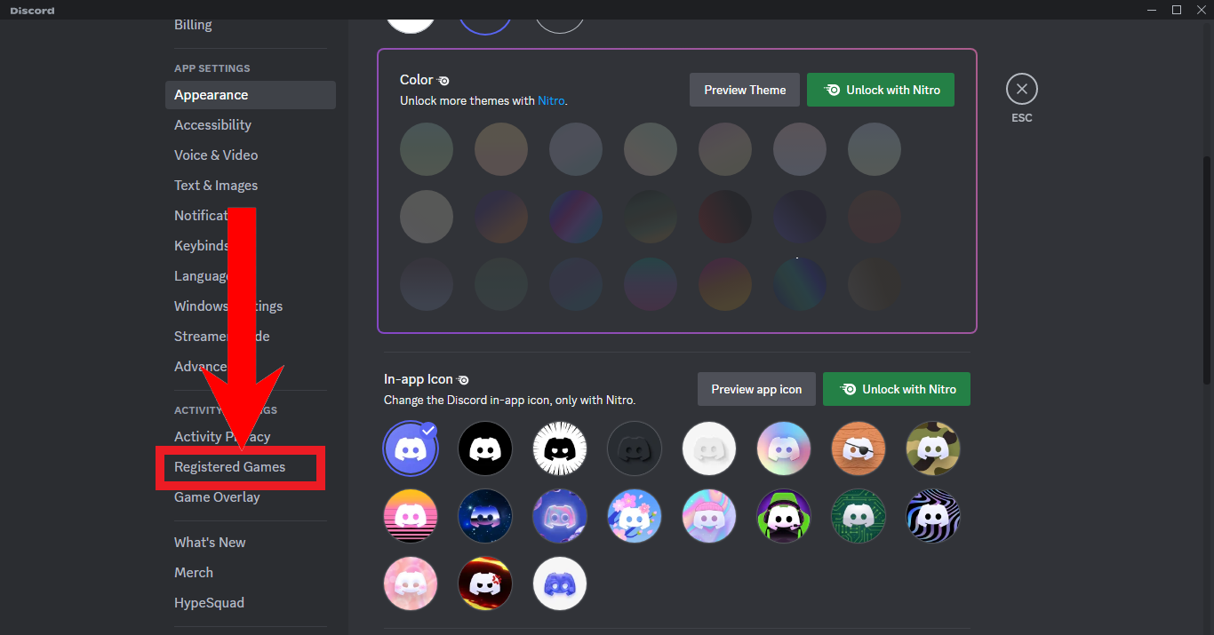Click the settings page vertical scrollbar
The width and height of the screenshot is (1214, 635).
[1206, 271]
